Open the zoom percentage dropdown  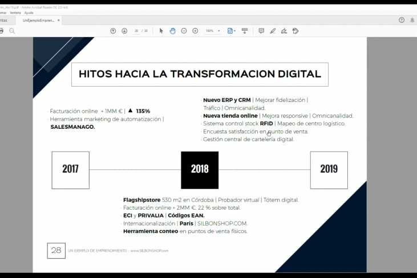[x=219, y=31]
